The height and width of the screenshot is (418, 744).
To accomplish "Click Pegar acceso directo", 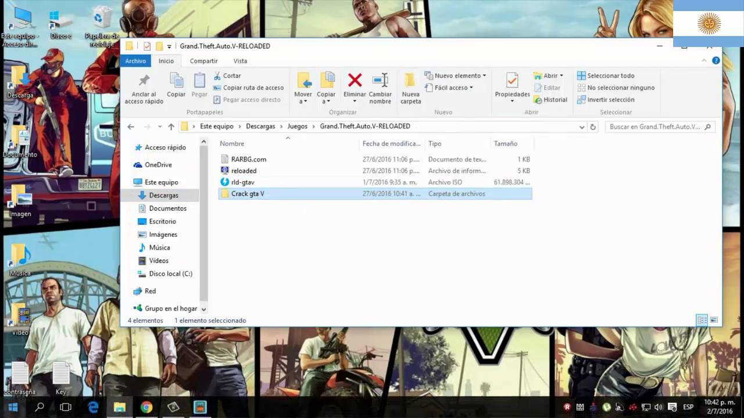I will pyautogui.click(x=246, y=99).
